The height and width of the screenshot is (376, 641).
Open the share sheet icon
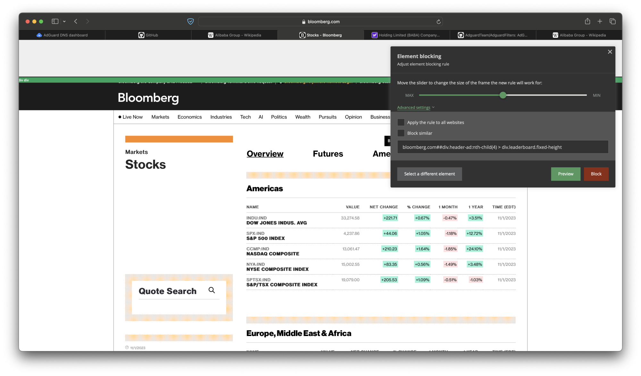coord(587,21)
